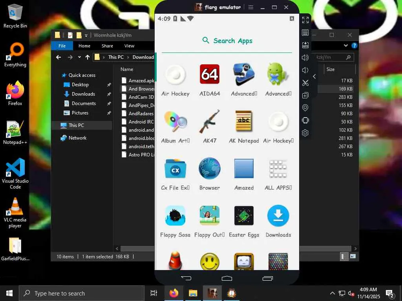Select Desktop in the navigation pane
The height and width of the screenshot is (301, 402).
click(x=80, y=85)
